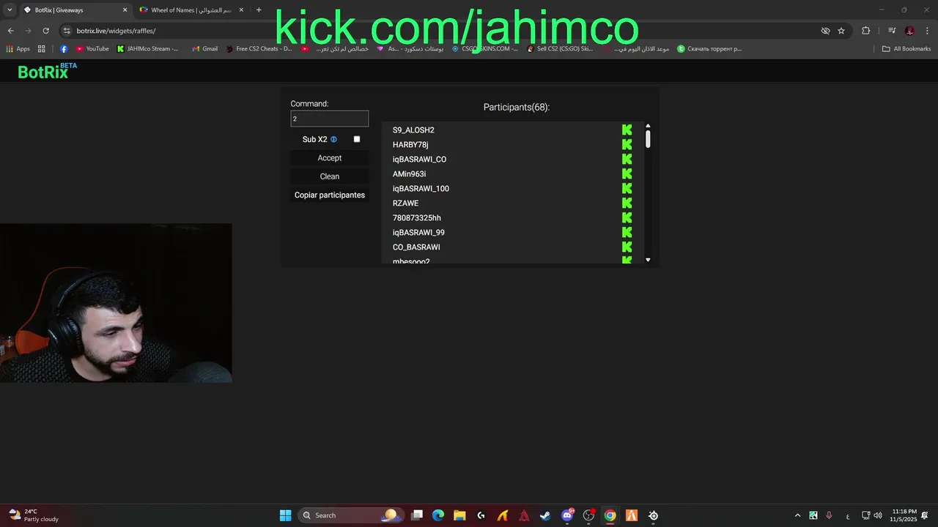
Task: Click the Participants(68) heading
Action: (517, 107)
